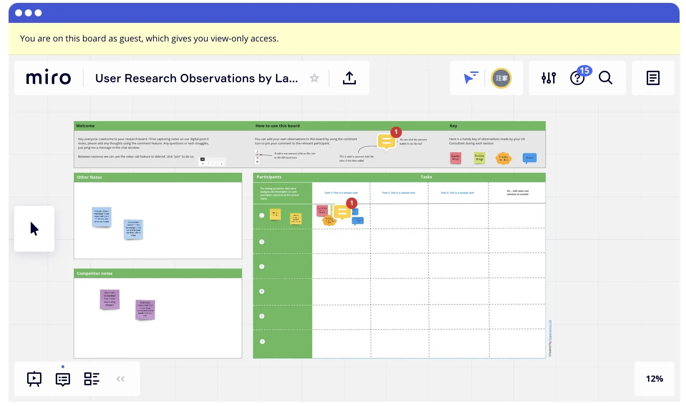This screenshot has height=406, width=686.
Task: Open the Experience UX credit link
Action: [x=550, y=330]
